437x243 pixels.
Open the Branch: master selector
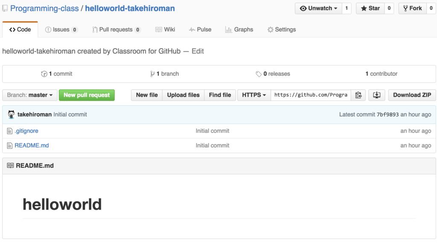click(30, 95)
